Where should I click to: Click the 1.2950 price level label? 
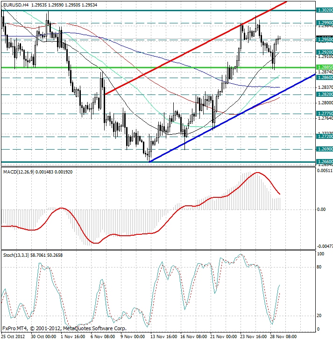coord(324,40)
